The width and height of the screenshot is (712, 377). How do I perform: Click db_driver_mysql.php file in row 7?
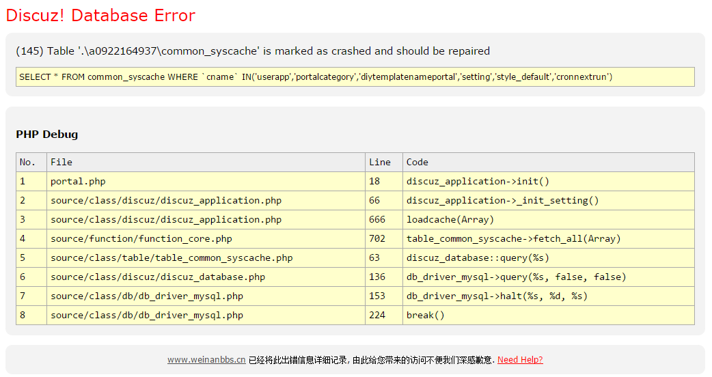(206, 296)
